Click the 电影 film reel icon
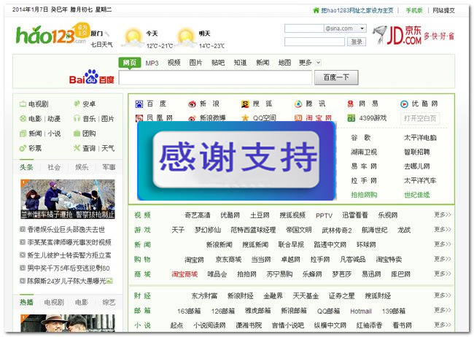Image resolution: width=474 pixels, height=337 pixels. pyautogui.click(x=23, y=119)
